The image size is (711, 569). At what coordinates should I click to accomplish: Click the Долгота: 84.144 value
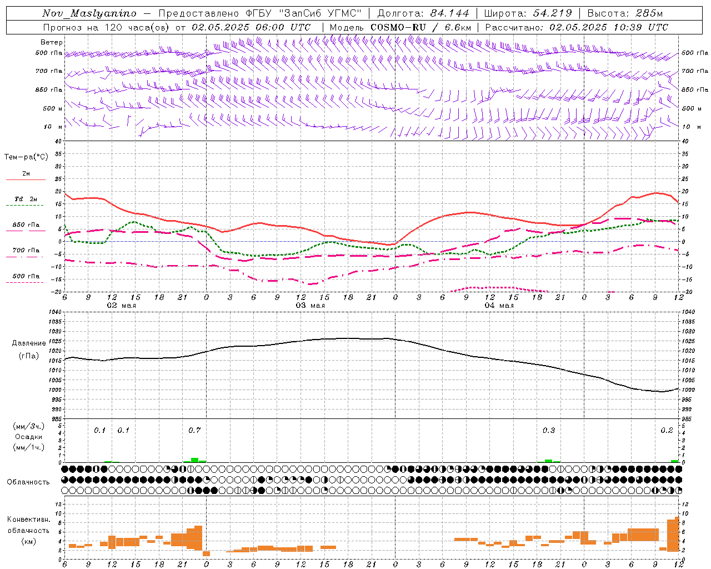423,13
